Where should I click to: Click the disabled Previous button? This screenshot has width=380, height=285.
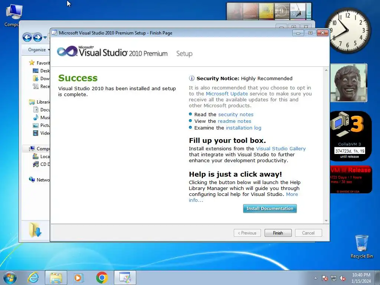click(x=247, y=233)
